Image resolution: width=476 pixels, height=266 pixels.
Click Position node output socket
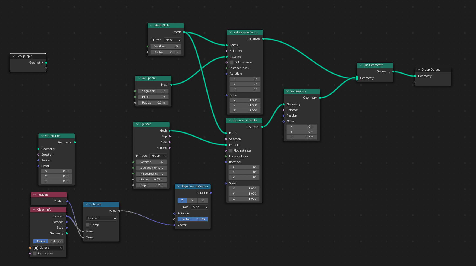(67, 201)
